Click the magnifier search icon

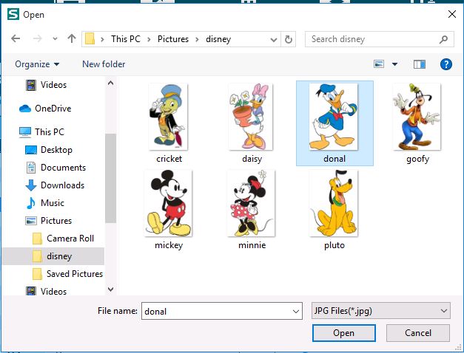(443, 39)
